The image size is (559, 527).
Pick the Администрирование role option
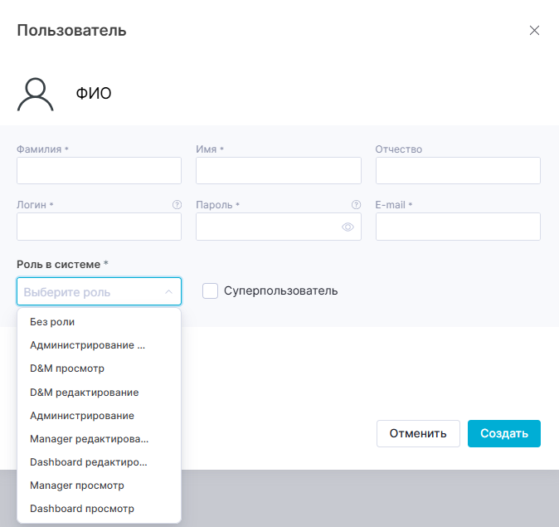coord(81,415)
